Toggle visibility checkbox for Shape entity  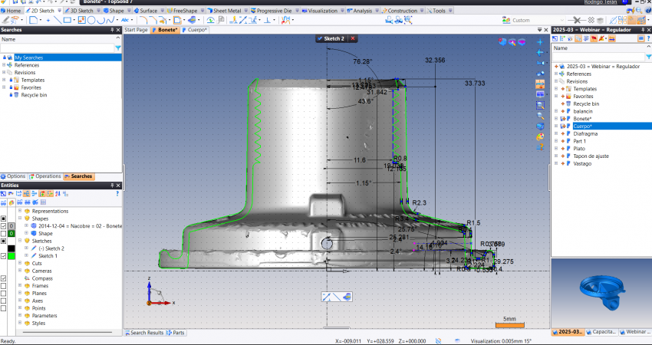tap(4, 233)
